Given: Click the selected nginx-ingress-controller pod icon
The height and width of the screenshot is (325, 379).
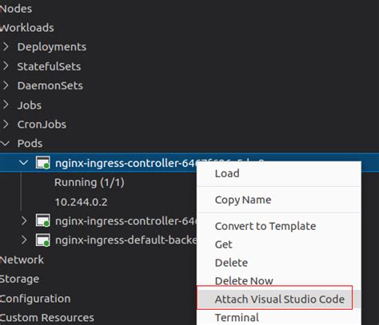Looking at the screenshot, I should point(43,163).
